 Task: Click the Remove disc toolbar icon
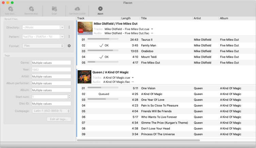click(x=31, y=9)
